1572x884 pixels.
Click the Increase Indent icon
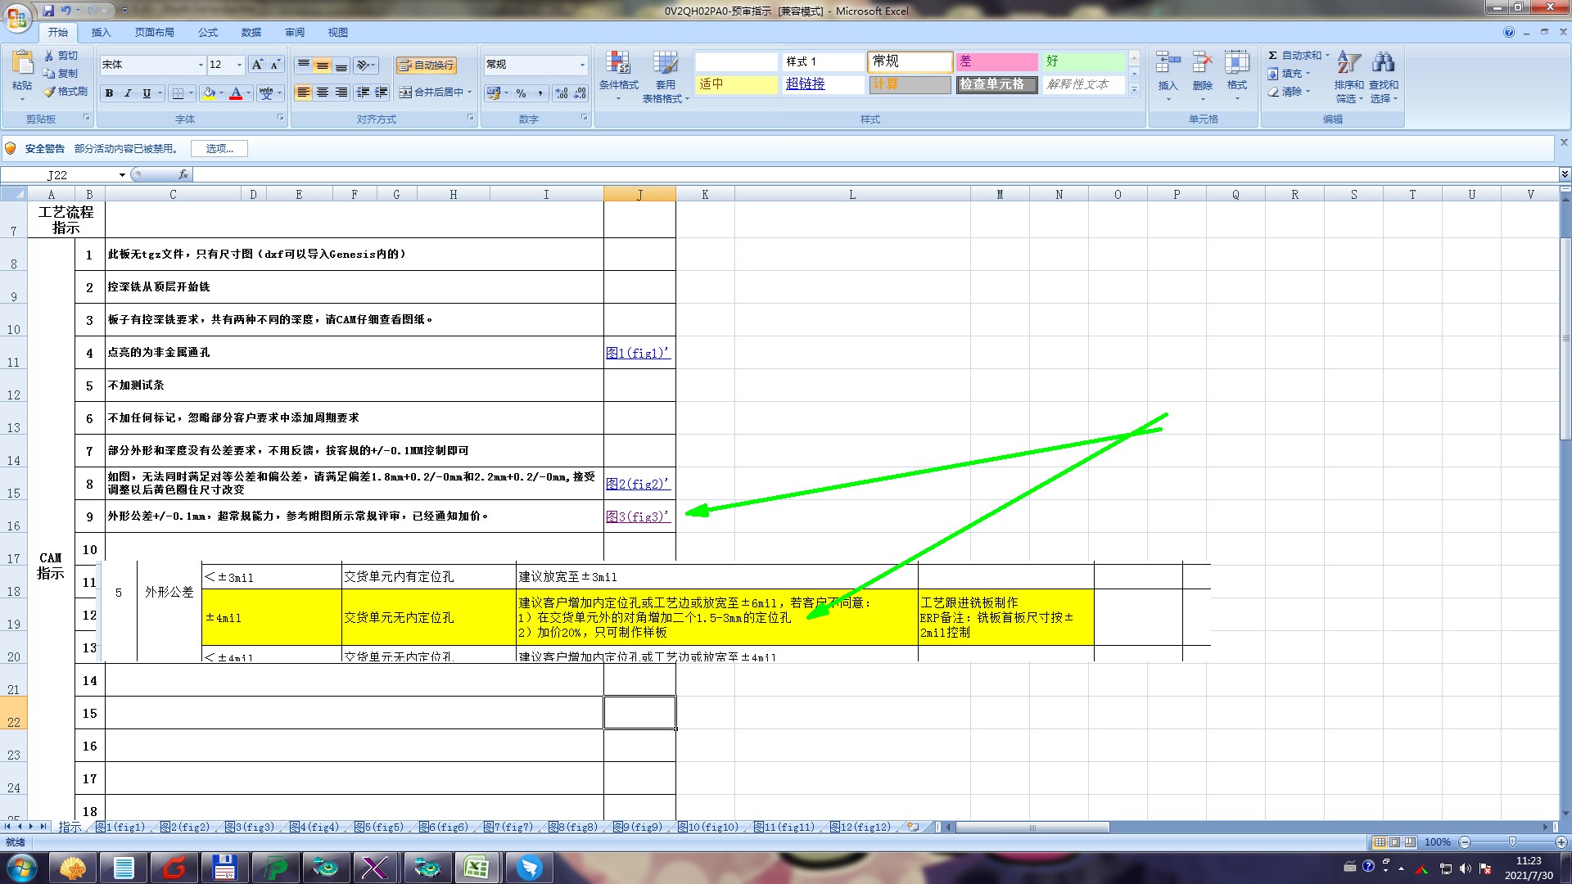pos(382,92)
